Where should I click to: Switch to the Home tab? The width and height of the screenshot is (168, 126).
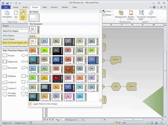click(16, 7)
